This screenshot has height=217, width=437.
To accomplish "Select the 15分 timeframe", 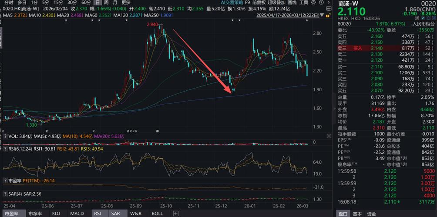I will click(58, 3).
